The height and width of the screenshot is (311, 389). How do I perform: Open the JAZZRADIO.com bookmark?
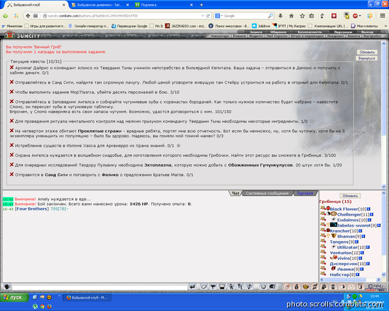[x=185, y=26]
